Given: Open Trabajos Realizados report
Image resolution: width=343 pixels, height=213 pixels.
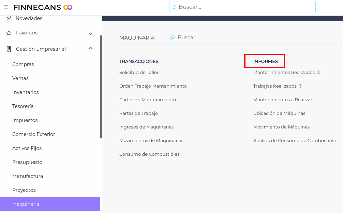Looking at the screenshot, I should click(x=275, y=86).
